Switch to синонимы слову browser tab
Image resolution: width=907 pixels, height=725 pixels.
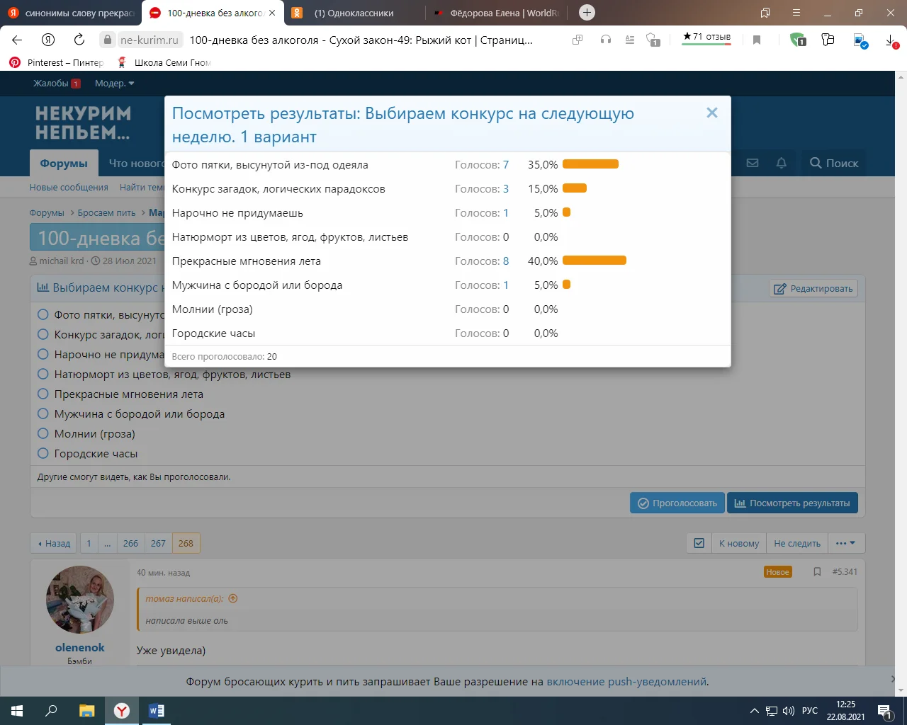[71, 13]
